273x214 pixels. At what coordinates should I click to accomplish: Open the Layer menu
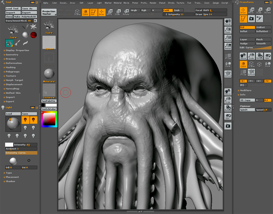point(90,3)
